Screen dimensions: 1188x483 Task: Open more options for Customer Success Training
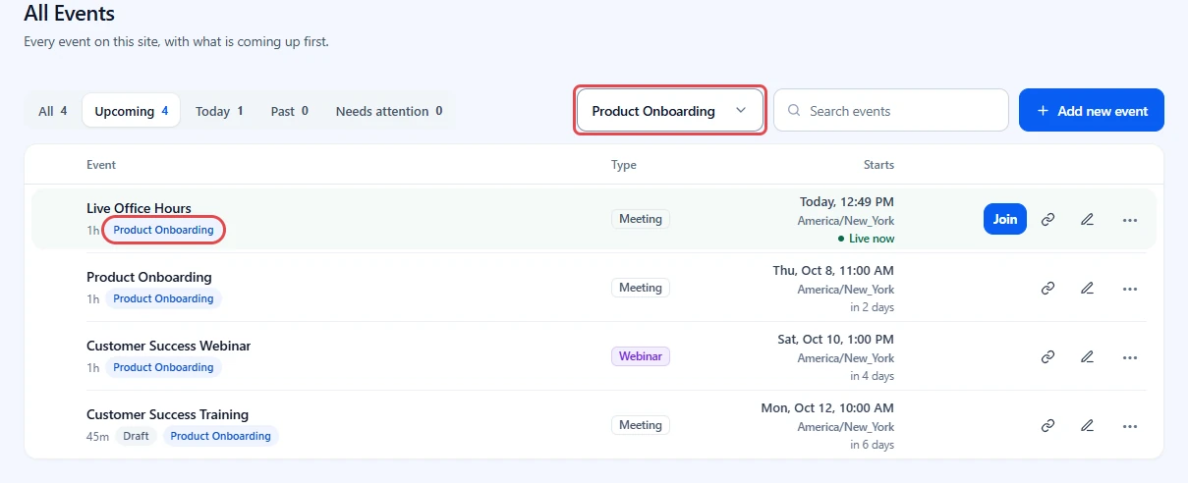[x=1129, y=426]
